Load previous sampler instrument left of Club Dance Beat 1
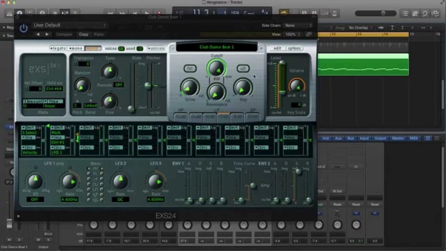Viewport: 446px width, 251px height. pyautogui.click(x=172, y=48)
